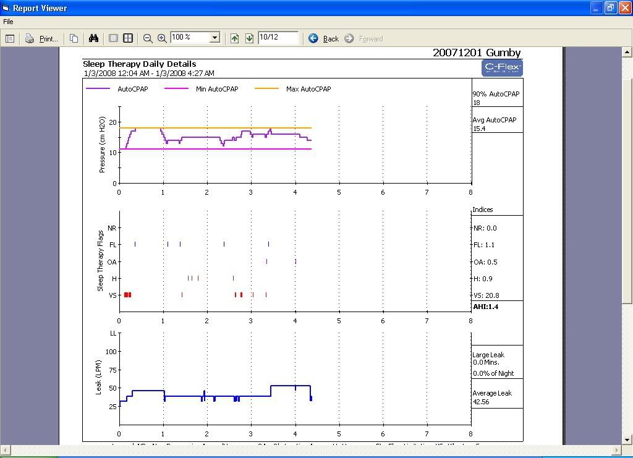Click the printer icon in toolbar
633x458 pixels.
coord(30,38)
